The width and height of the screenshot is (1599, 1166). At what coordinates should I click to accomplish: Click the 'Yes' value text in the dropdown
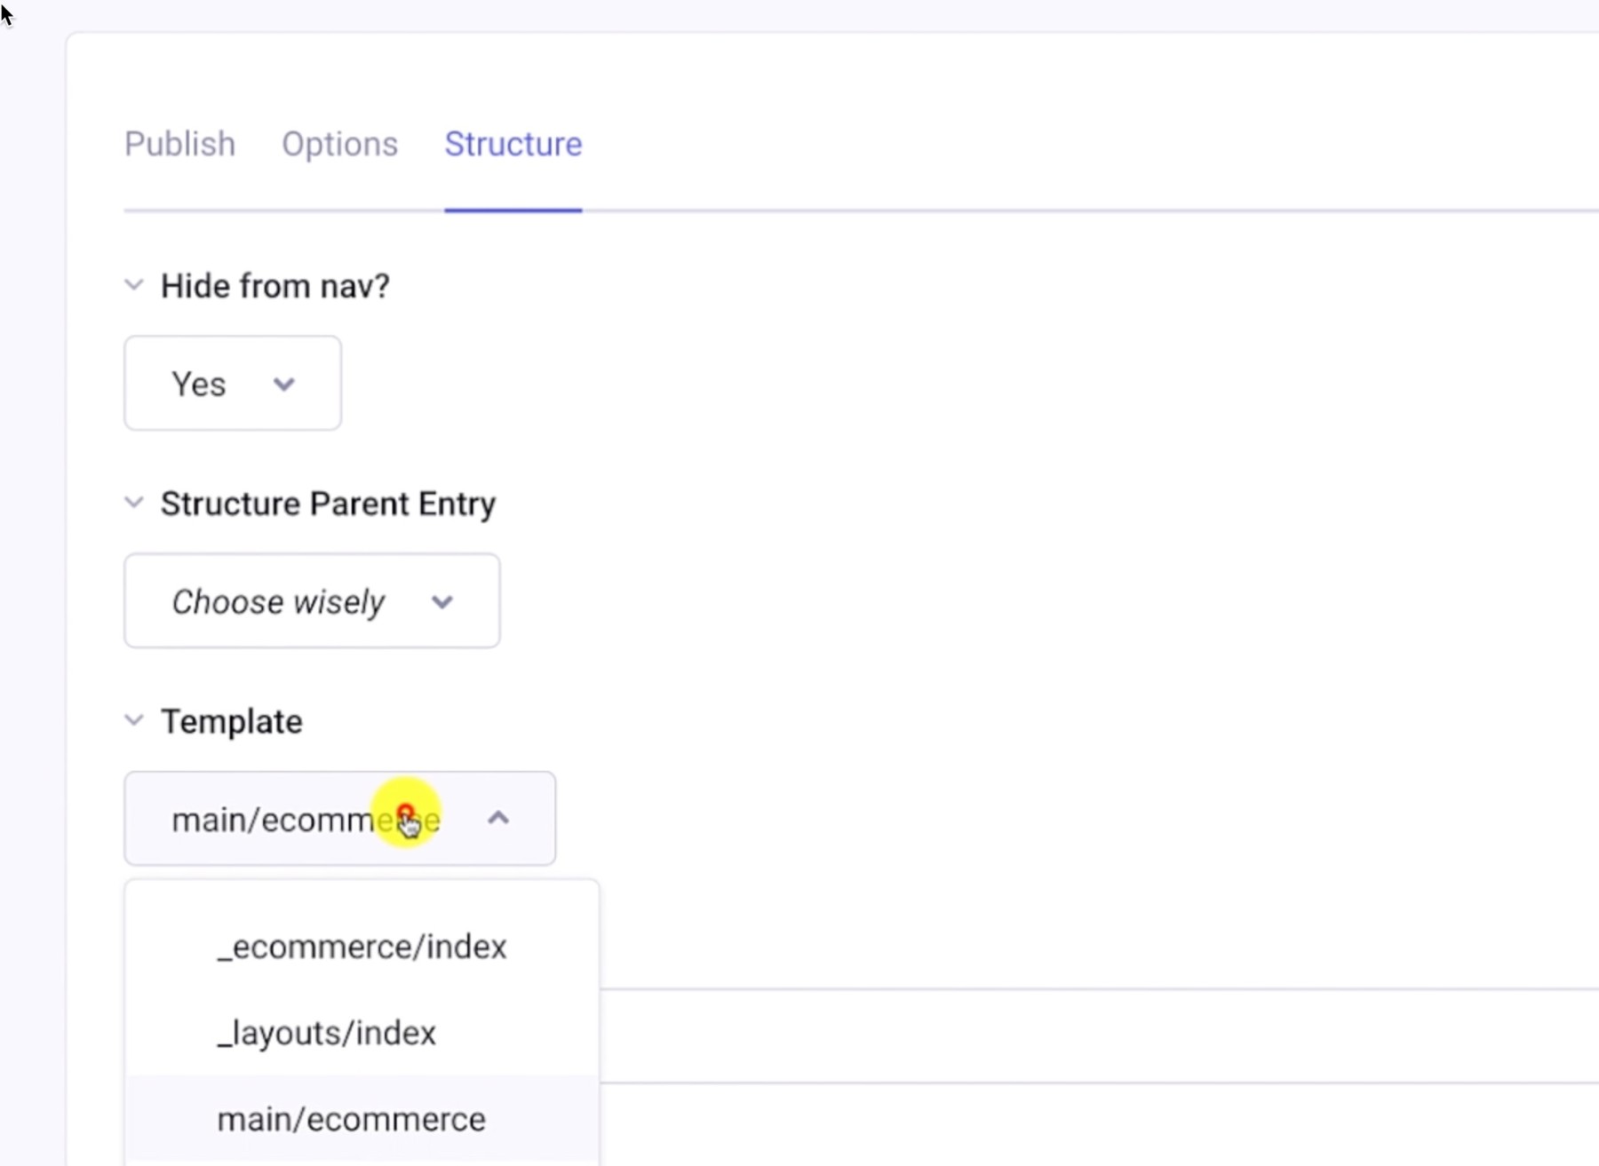tap(199, 385)
